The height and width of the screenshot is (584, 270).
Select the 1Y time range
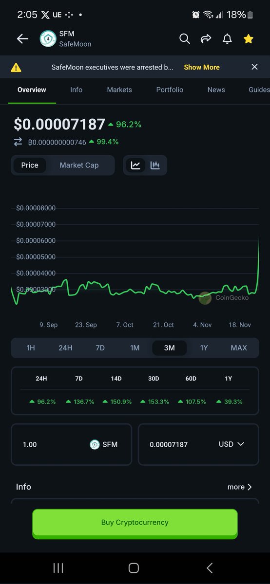tap(204, 348)
